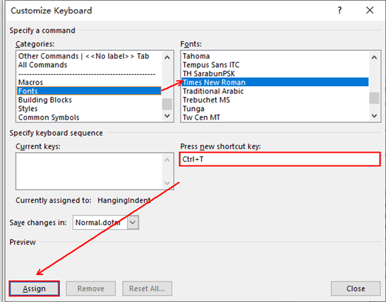The width and height of the screenshot is (386, 302).
Task: Click the Categories list scrollbar thumb
Action: click(x=167, y=104)
